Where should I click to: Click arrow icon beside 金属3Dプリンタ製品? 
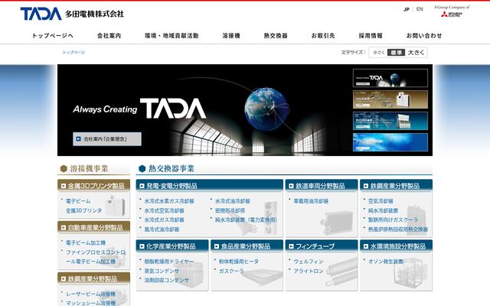tap(64, 186)
